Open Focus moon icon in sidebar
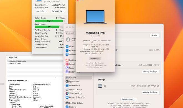 [67, 68]
